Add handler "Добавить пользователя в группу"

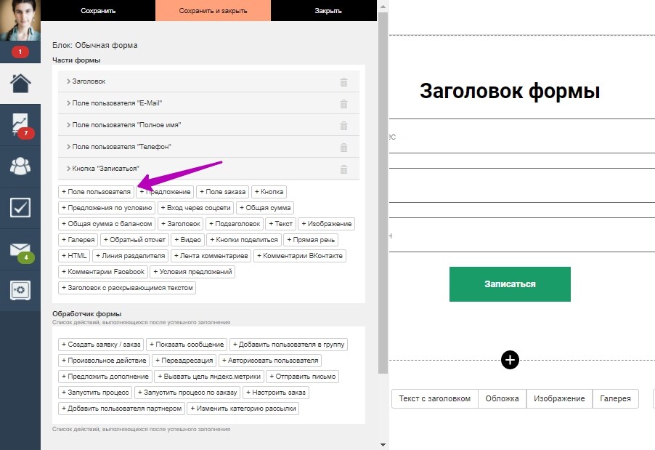[x=289, y=345]
